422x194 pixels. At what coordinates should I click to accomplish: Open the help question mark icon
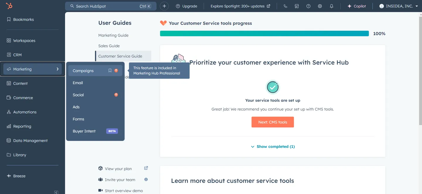(x=308, y=6)
